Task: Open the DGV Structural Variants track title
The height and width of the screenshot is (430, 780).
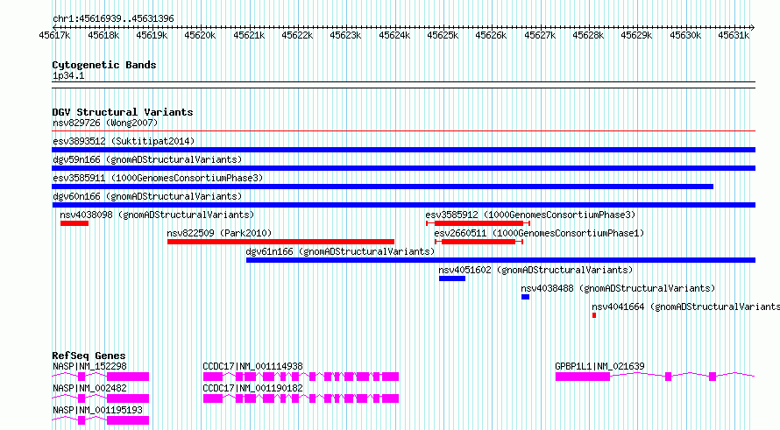Action: [123, 112]
